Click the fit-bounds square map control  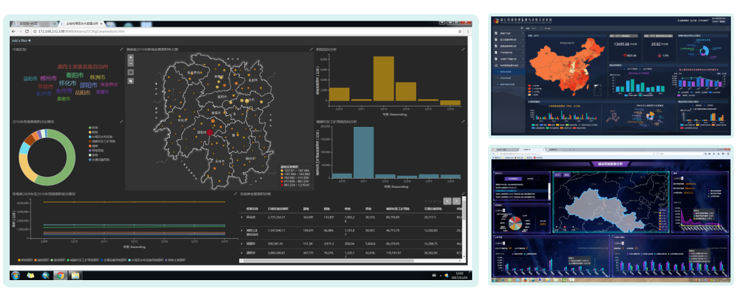[x=131, y=72]
